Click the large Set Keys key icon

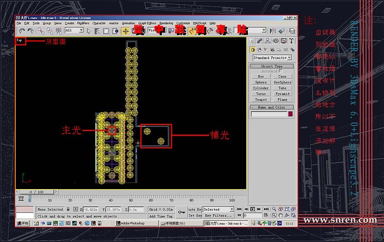point(182,212)
